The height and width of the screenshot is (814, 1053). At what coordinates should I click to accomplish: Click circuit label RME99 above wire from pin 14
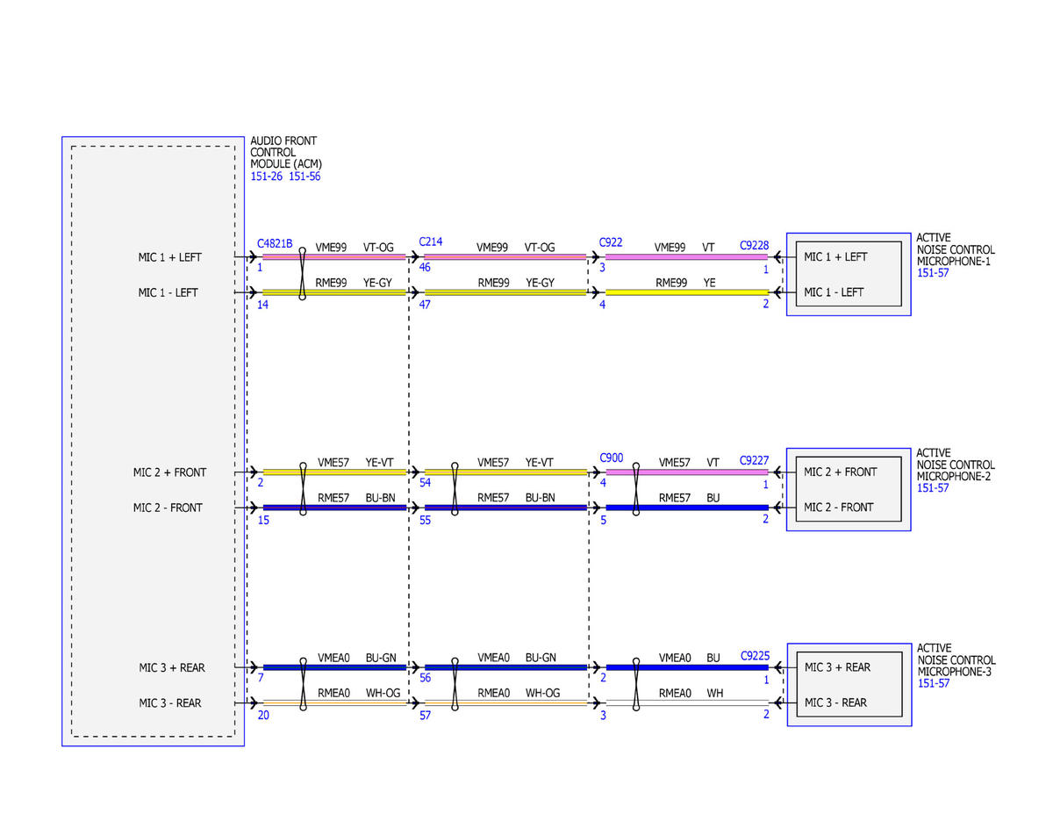332,284
